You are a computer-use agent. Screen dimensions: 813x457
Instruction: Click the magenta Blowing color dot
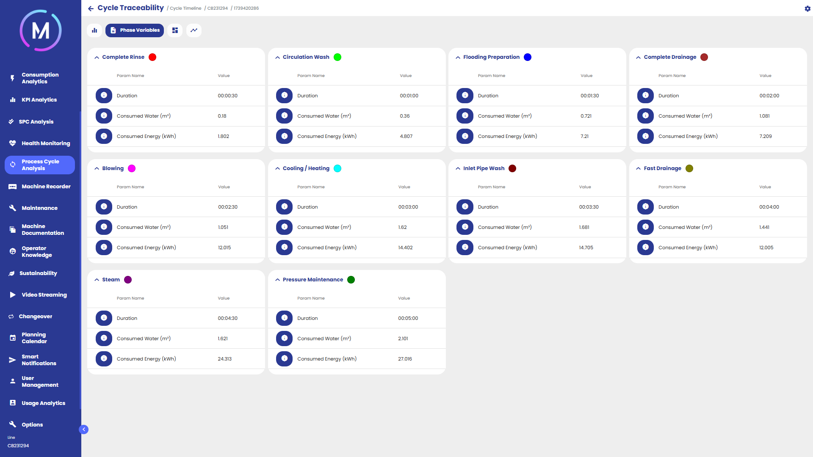[x=132, y=168]
